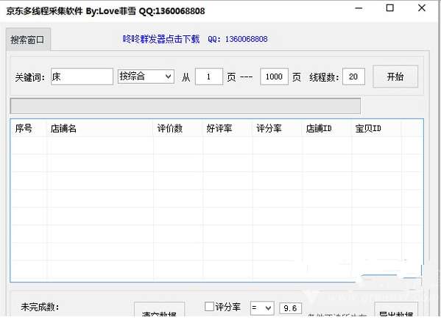
Task: Click the QQ: 1360068808 blue text
Action: click(238, 39)
